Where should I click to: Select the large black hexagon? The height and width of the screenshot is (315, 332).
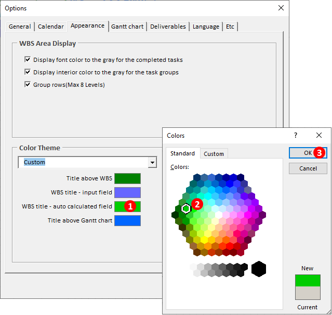(259, 269)
